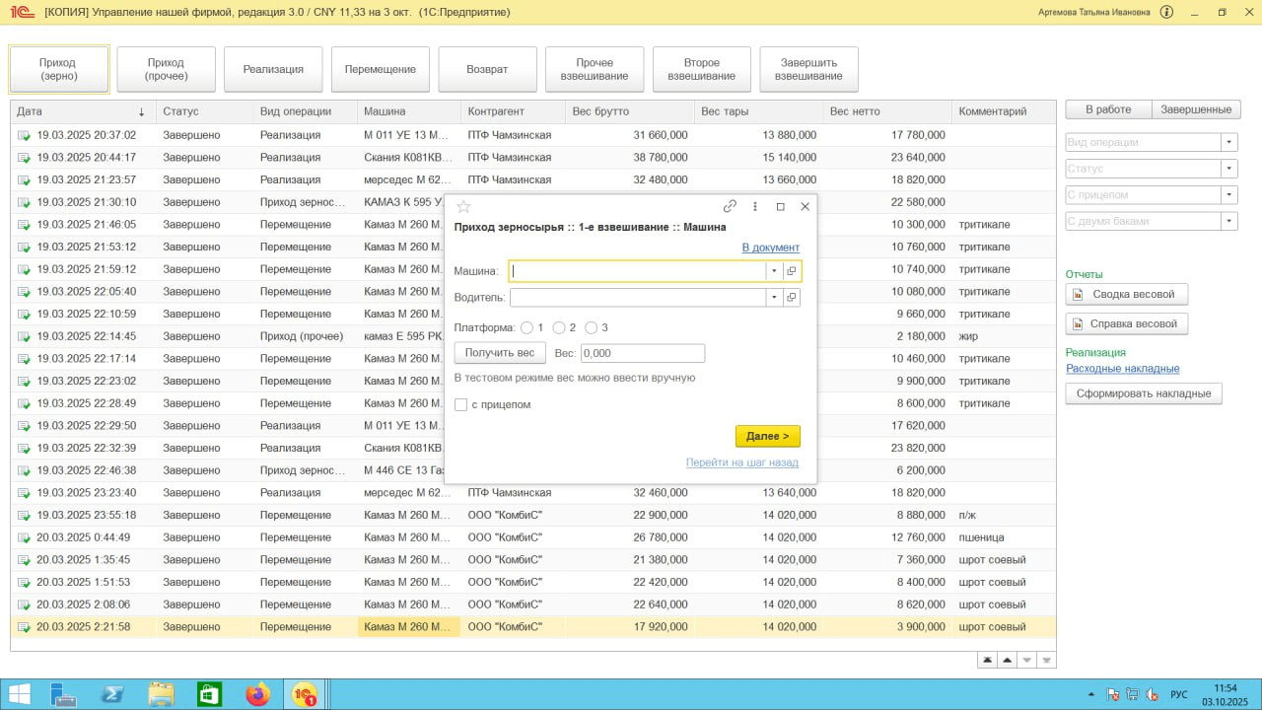This screenshot has height=710, width=1262.
Task: Expand the Машина dropdown list
Action: click(x=774, y=271)
